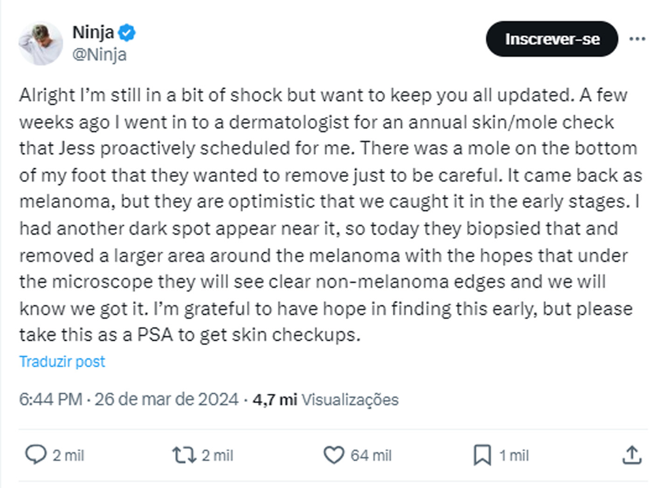This screenshot has height=488, width=653.
Task: Click the Ninja display name
Action: click(x=93, y=33)
